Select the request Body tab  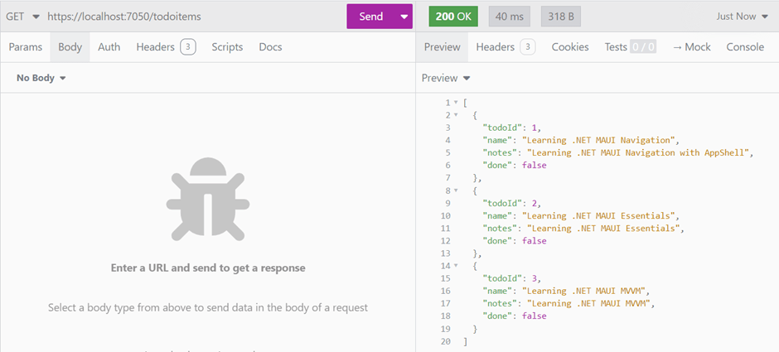point(70,47)
